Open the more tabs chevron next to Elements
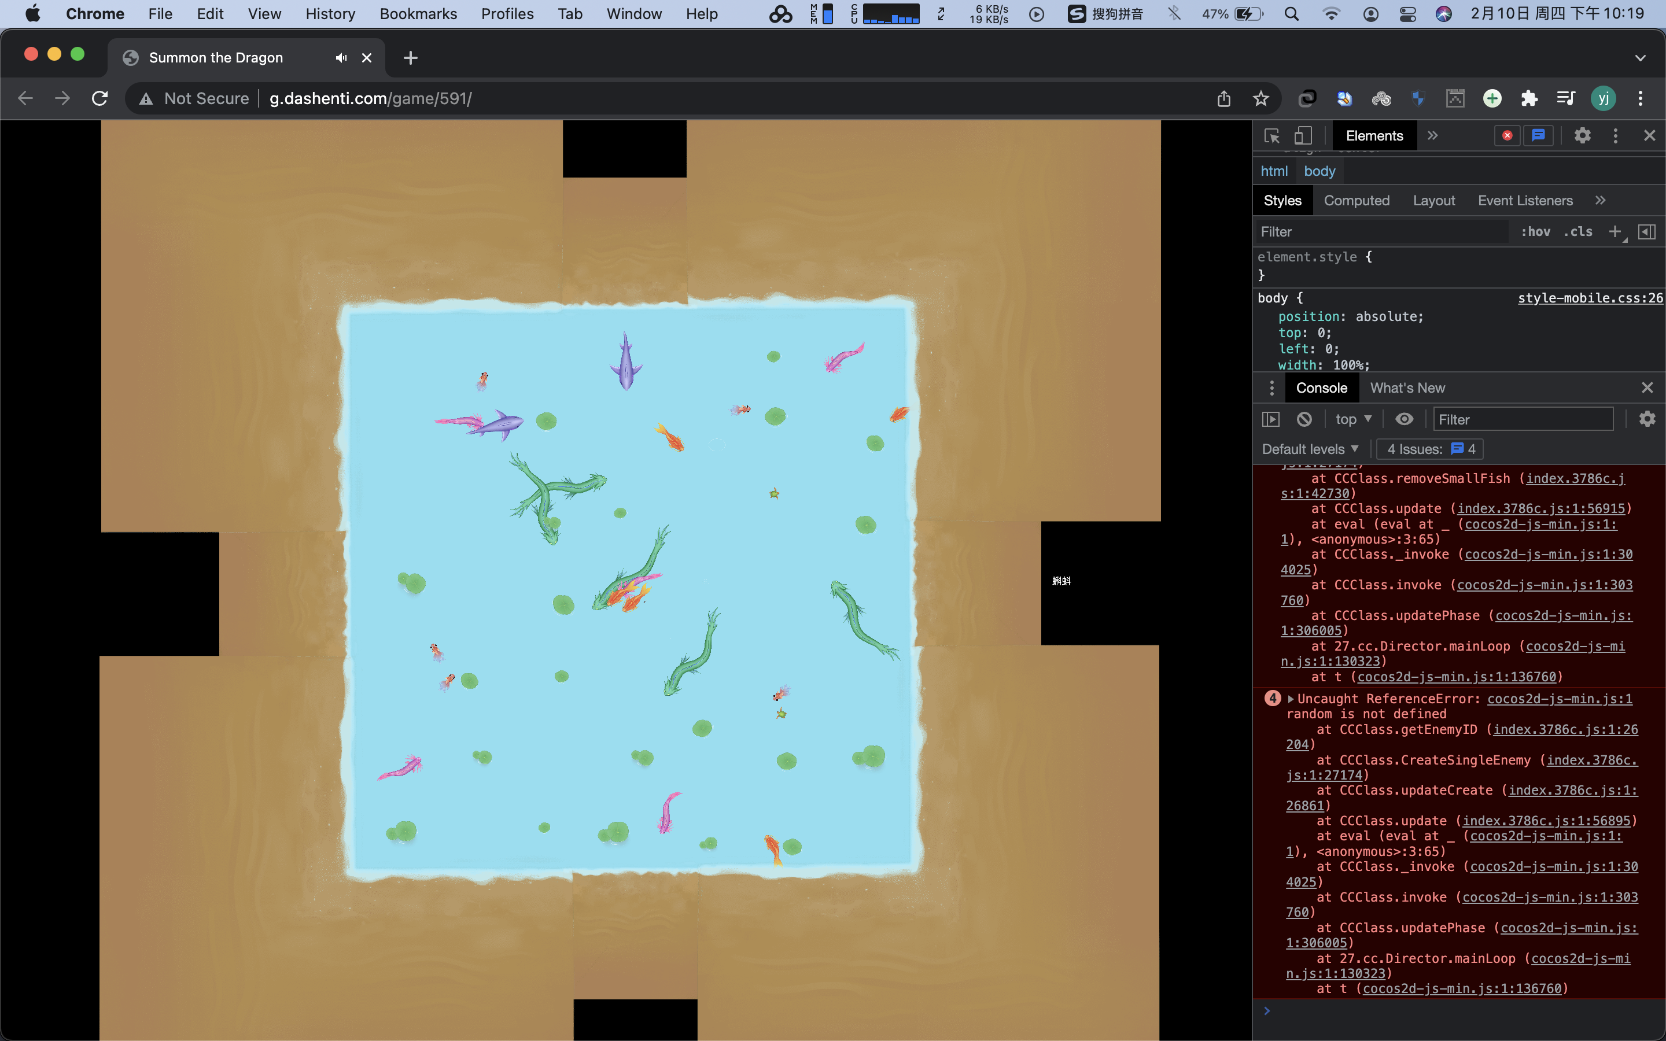The image size is (1666, 1041). (1433, 136)
